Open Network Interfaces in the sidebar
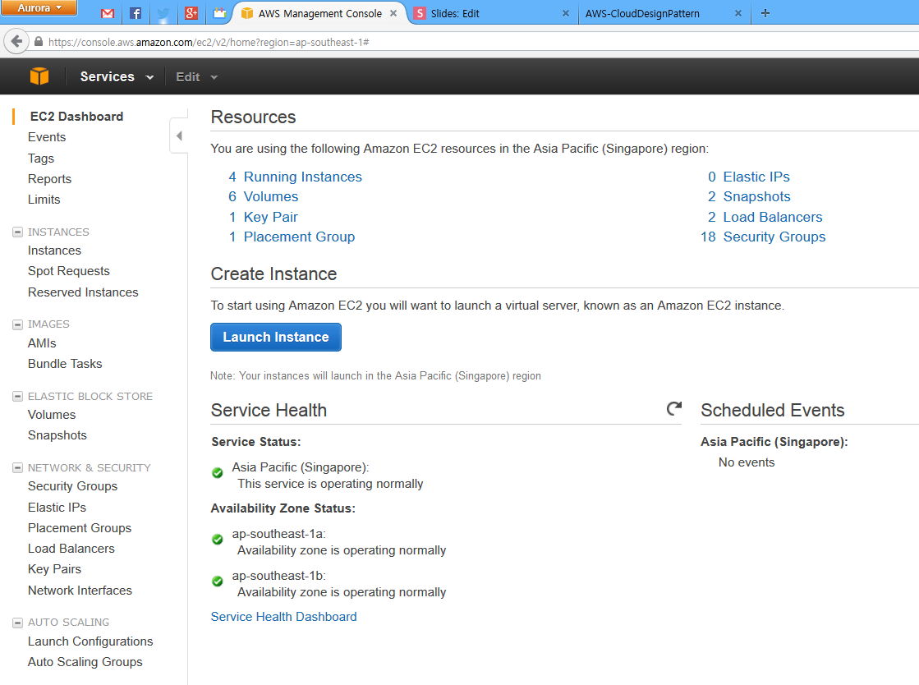This screenshot has width=919, height=685. point(80,590)
